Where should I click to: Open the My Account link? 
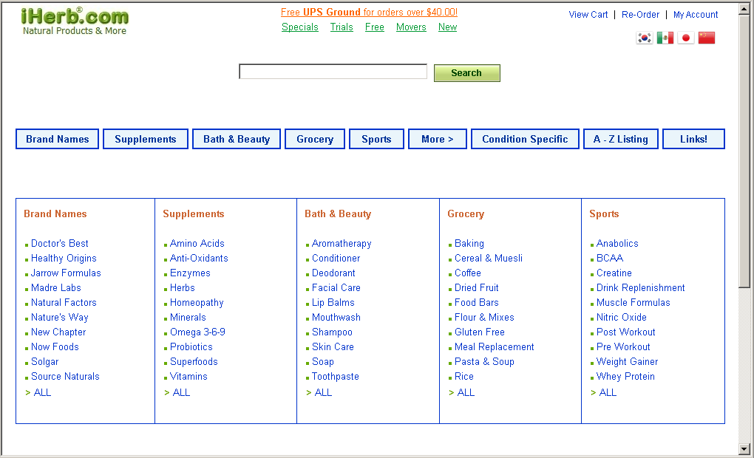[696, 15]
